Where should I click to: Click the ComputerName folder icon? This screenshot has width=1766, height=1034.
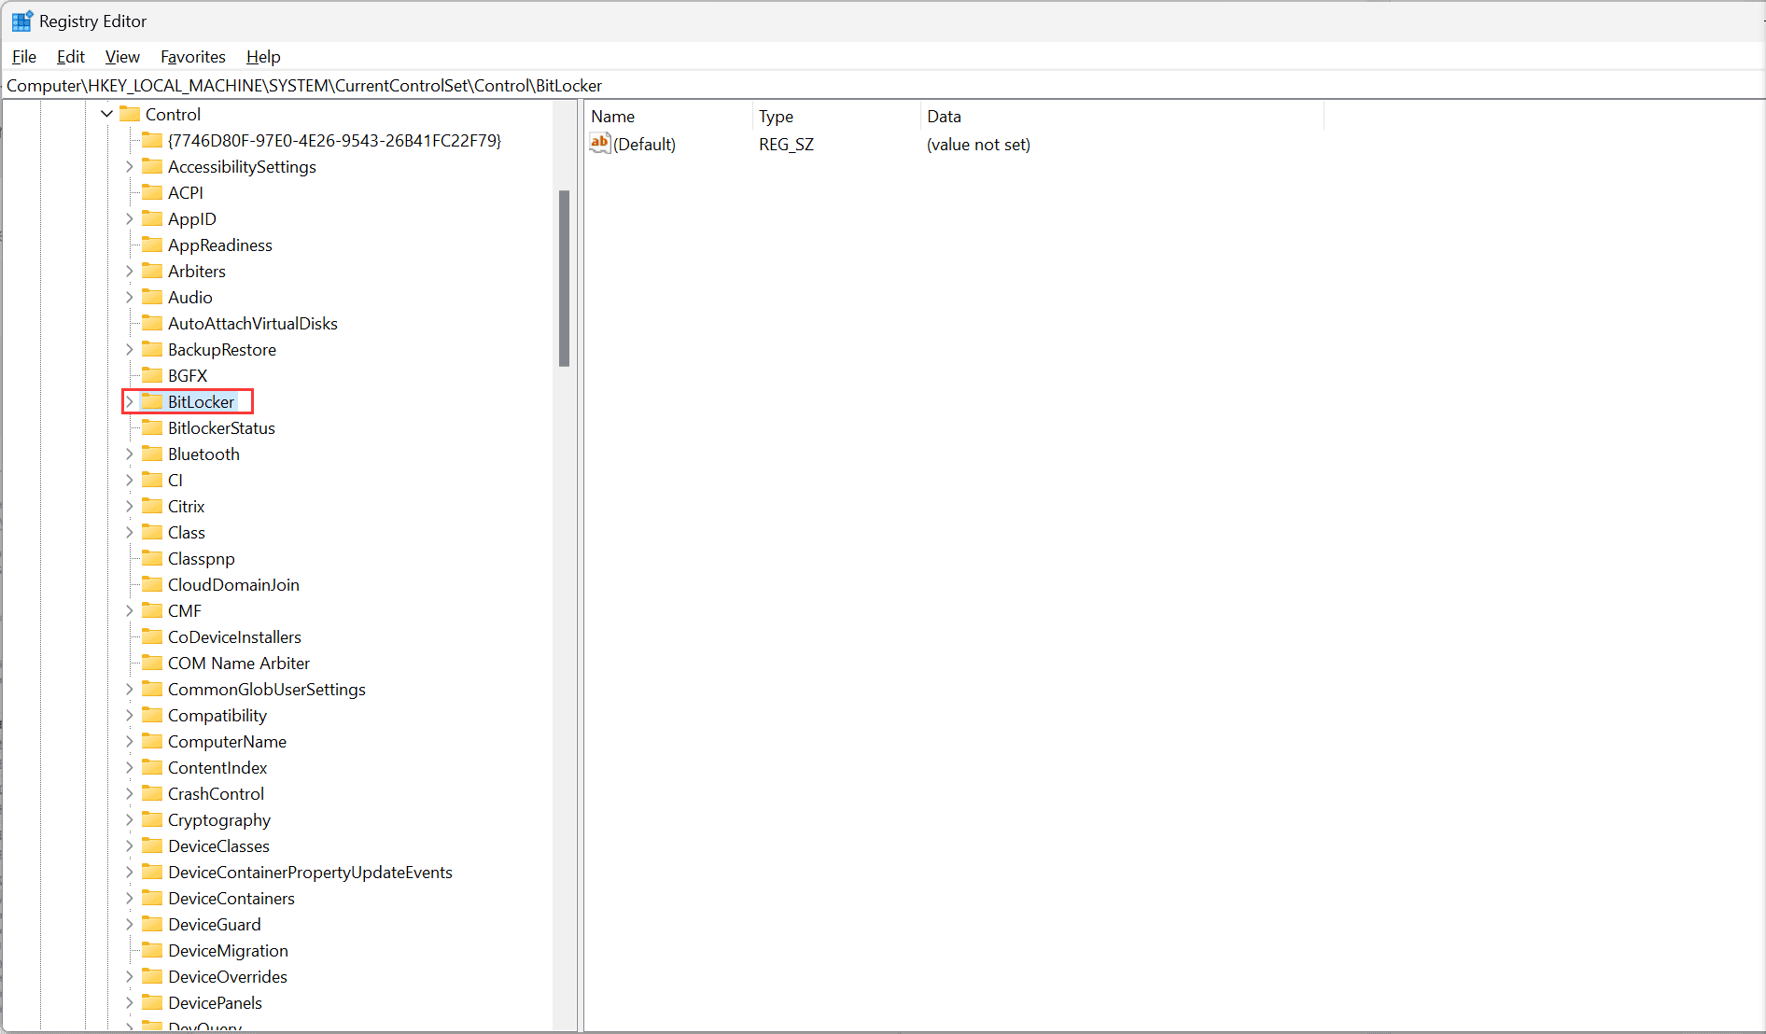152,741
